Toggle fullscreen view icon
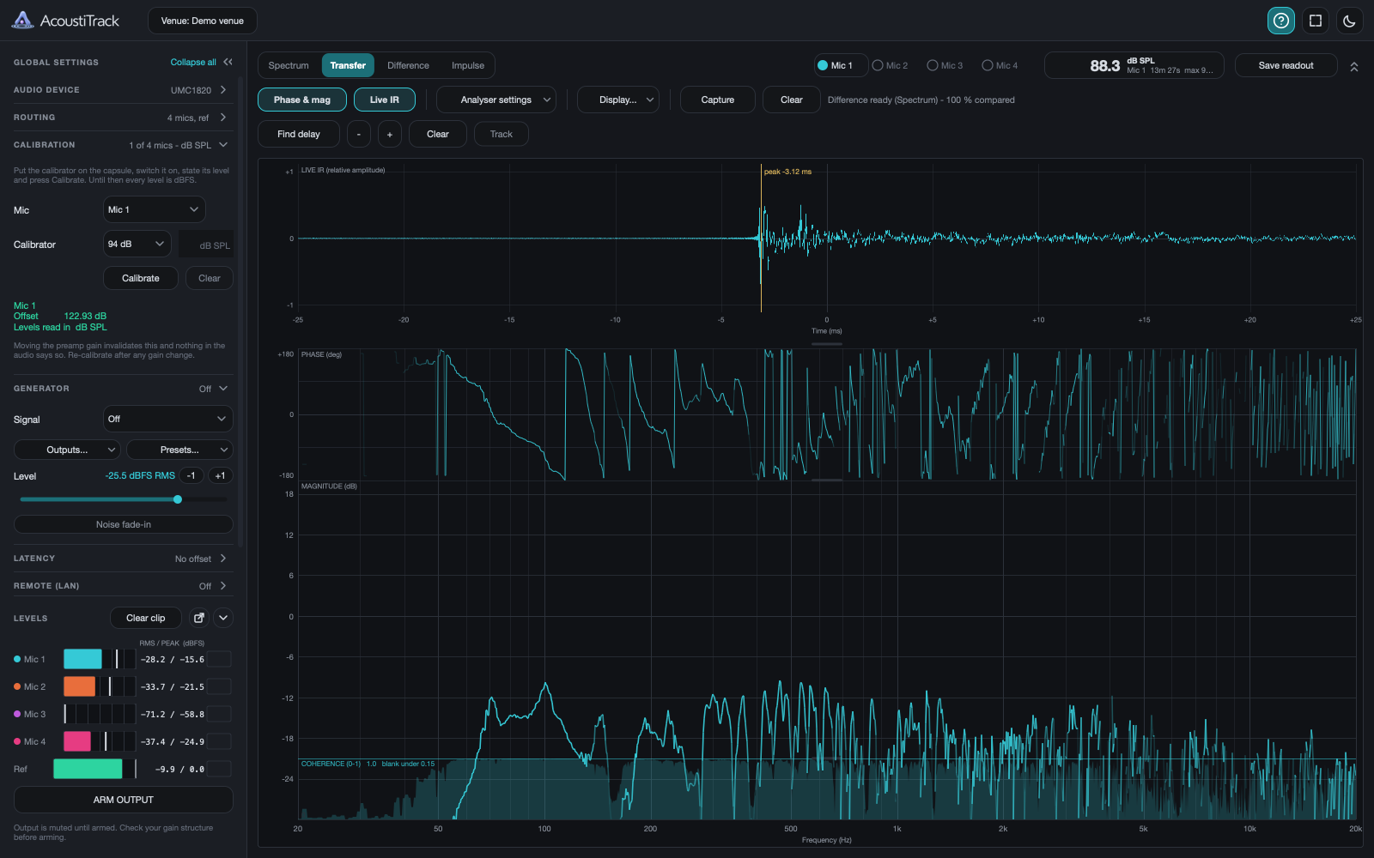 (x=1315, y=21)
